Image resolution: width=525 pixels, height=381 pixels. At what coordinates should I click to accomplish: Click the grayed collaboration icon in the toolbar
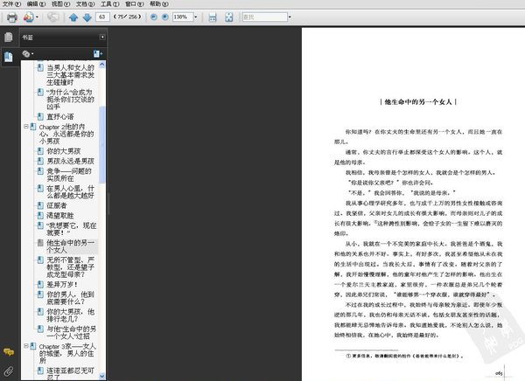52,17
